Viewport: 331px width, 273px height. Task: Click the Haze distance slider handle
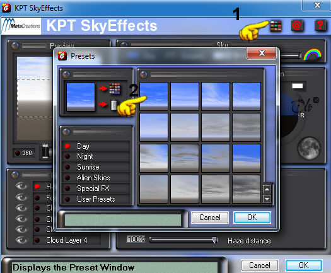point(215,240)
